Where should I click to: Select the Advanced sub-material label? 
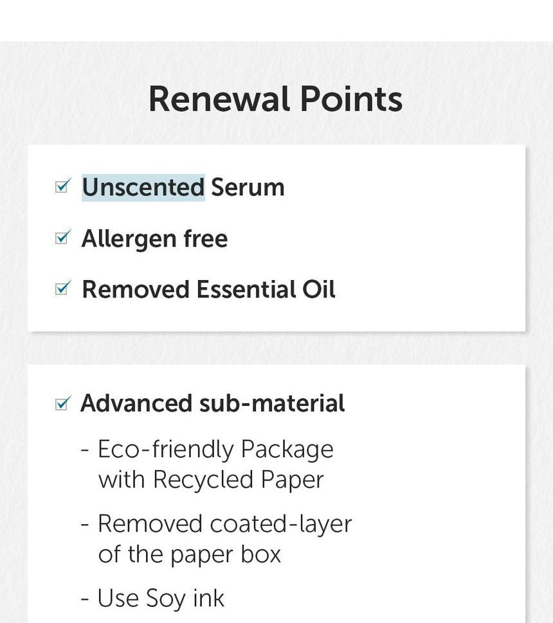(x=212, y=404)
